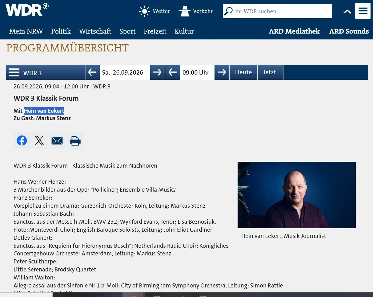Go to earlier time arrow
Viewport: 373px width, 297px height.
point(173,72)
